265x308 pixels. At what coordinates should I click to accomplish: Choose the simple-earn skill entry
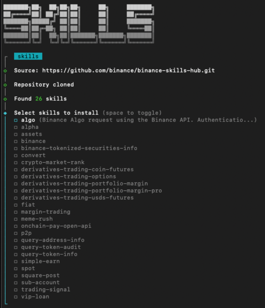pos(40,261)
